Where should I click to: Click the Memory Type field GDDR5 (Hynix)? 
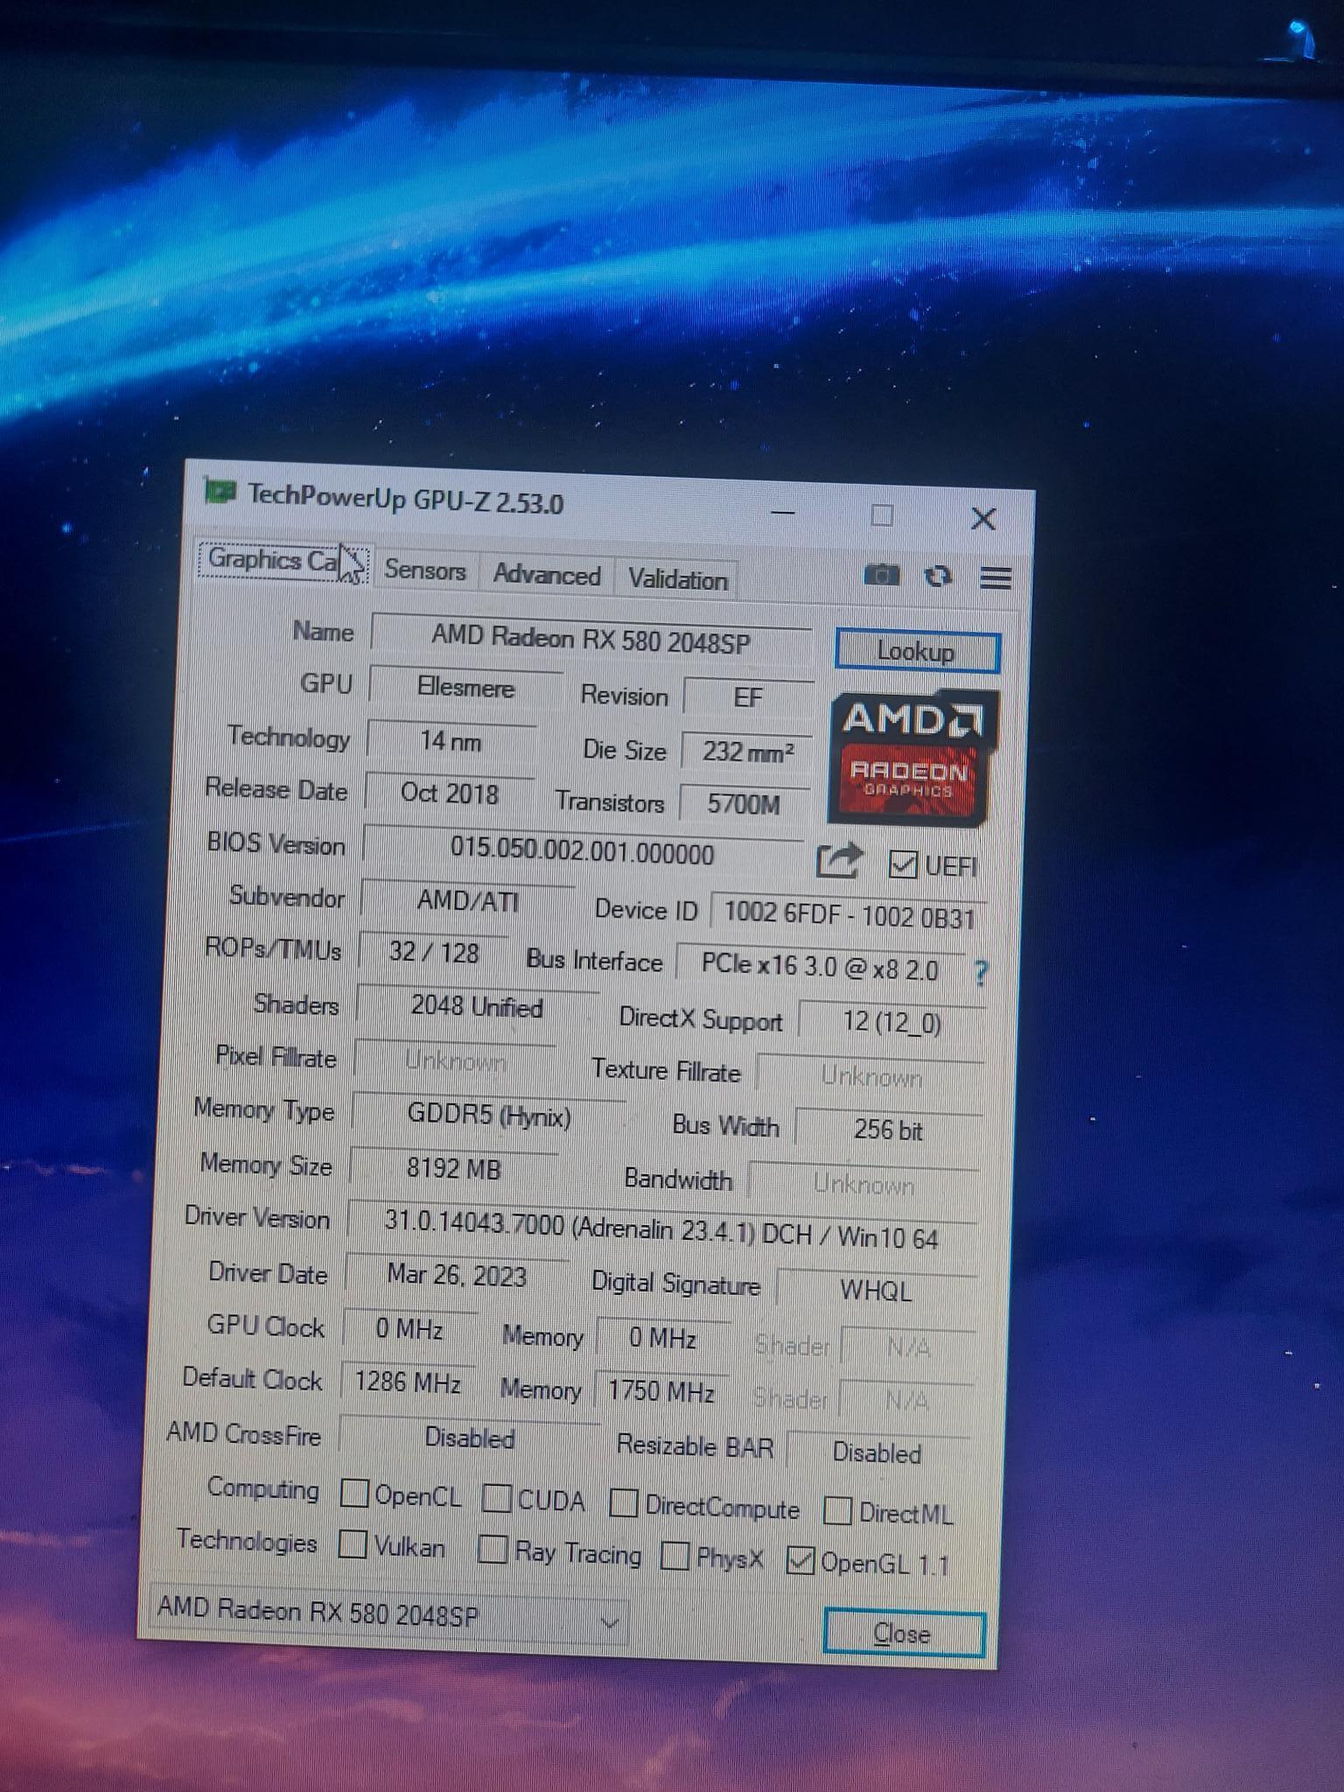click(489, 1116)
